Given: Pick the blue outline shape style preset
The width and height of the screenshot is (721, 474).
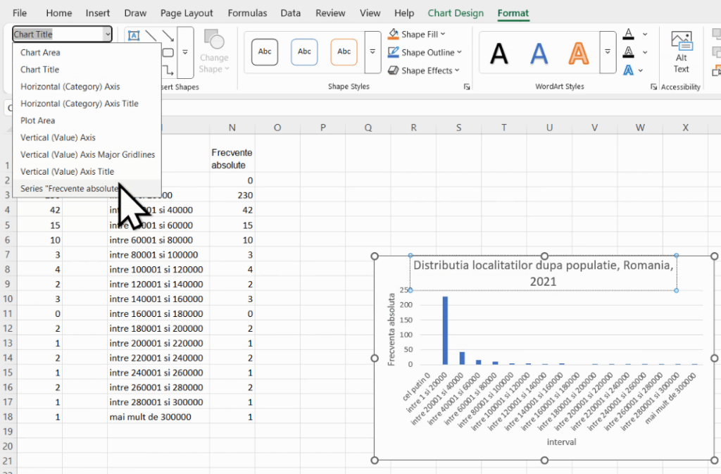Looking at the screenshot, I should (x=304, y=52).
